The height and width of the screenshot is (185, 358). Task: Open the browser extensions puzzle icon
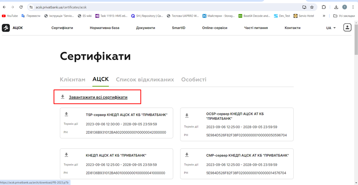tap(324, 7)
